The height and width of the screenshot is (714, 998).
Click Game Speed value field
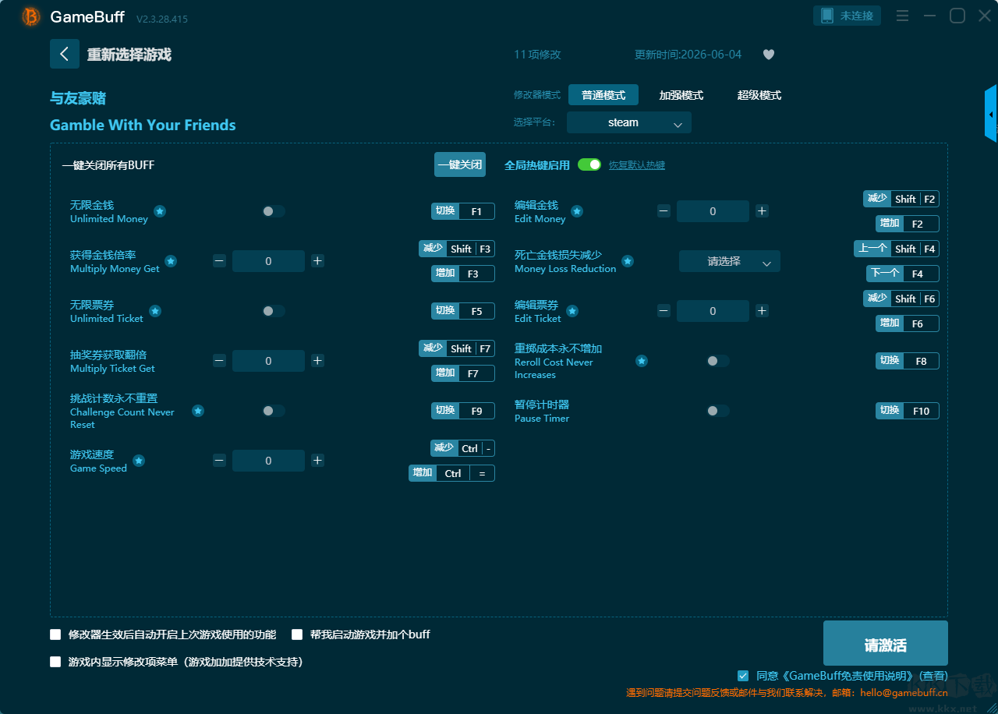coord(268,461)
